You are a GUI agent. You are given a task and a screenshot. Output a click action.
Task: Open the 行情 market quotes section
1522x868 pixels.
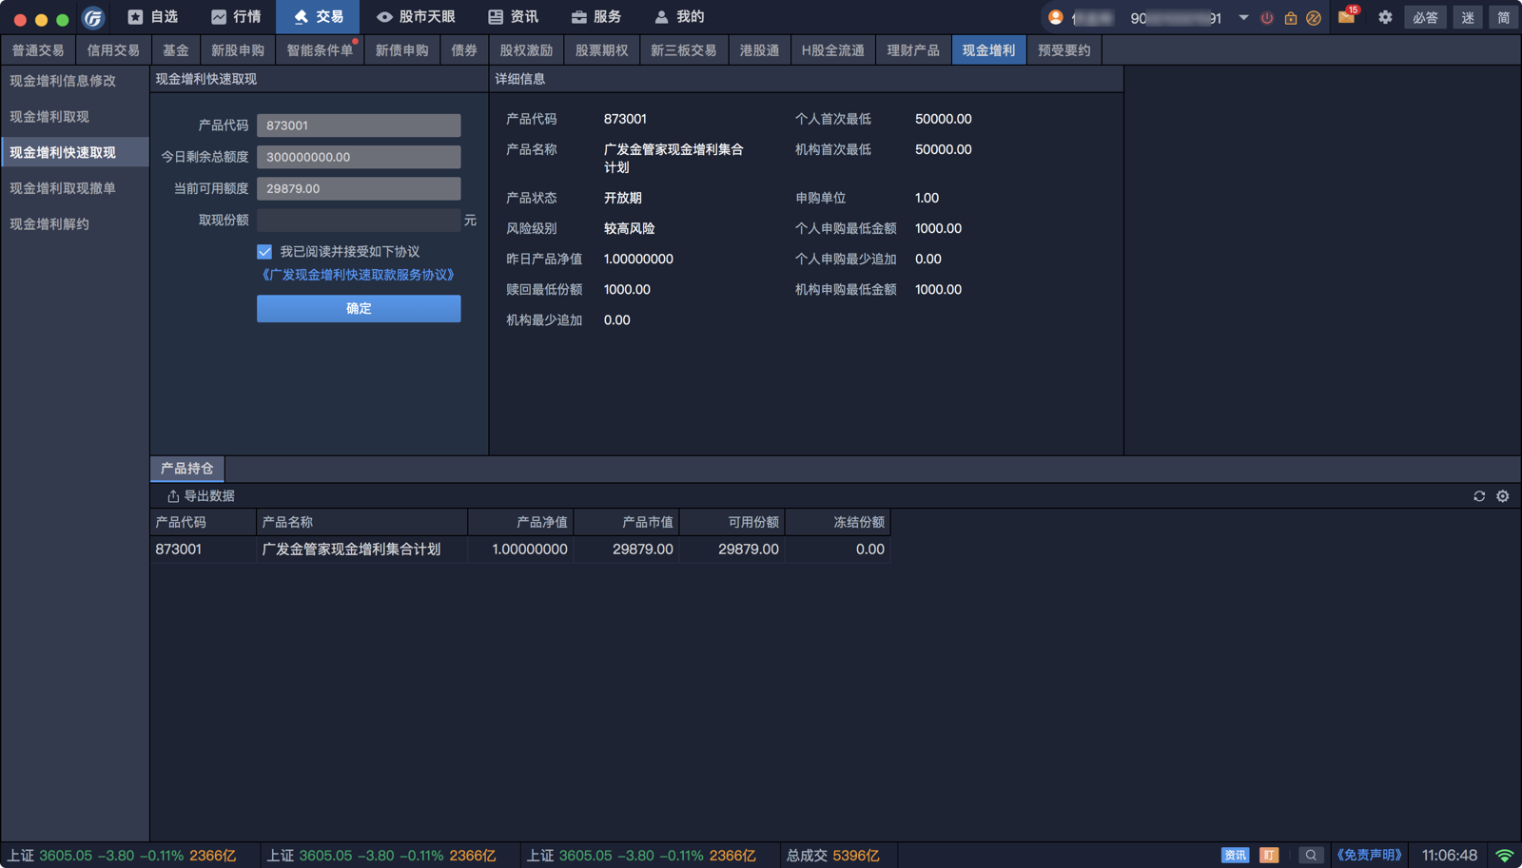pos(236,17)
